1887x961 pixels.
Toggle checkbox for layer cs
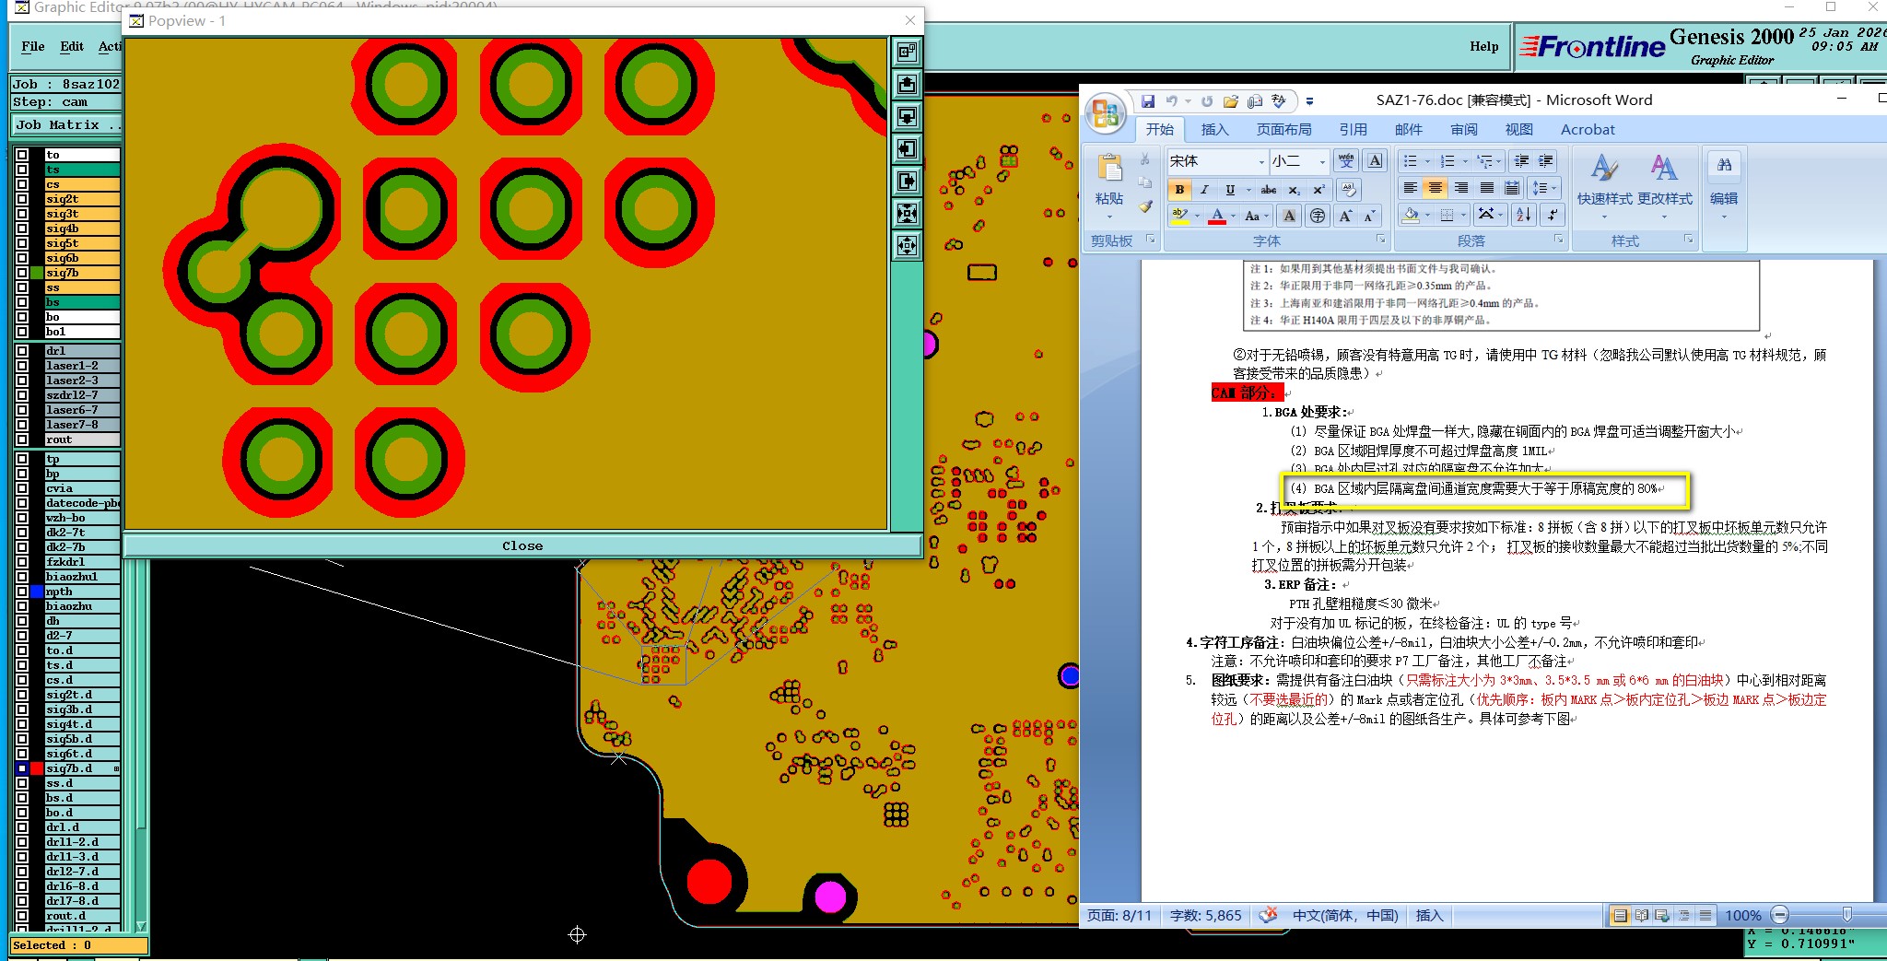(22, 184)
